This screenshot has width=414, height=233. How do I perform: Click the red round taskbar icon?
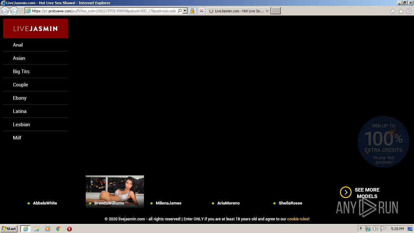tap(69, 229)
